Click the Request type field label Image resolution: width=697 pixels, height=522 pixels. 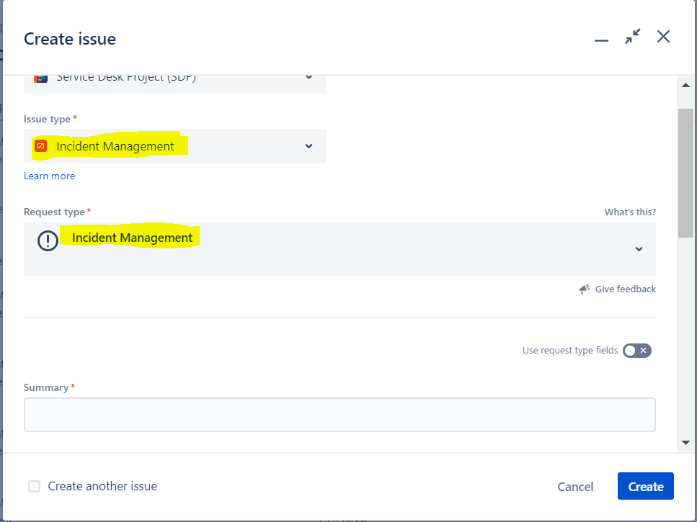click(54, 212)
